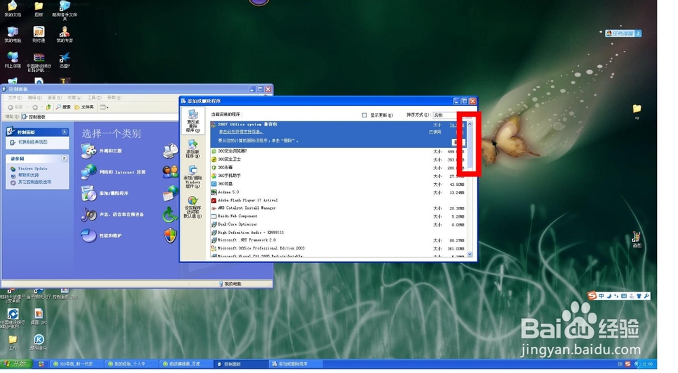678x373 pixels.
Task: Click Up folder icon in Control Panel toolbar
Action: tap(48, 107)
